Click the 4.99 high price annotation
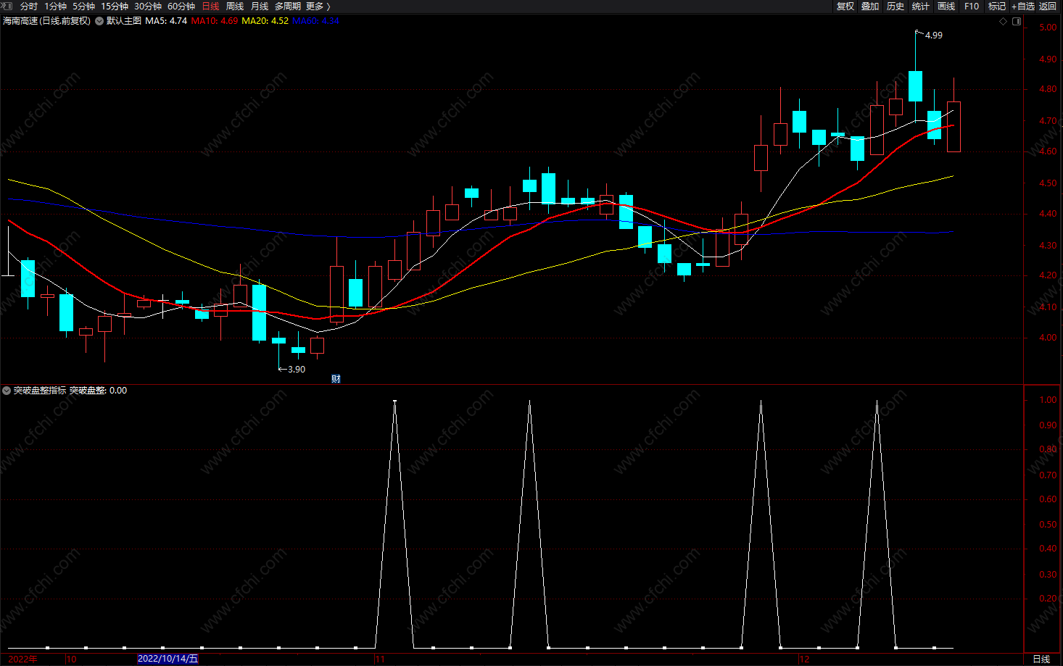 [x=934, y=35]
